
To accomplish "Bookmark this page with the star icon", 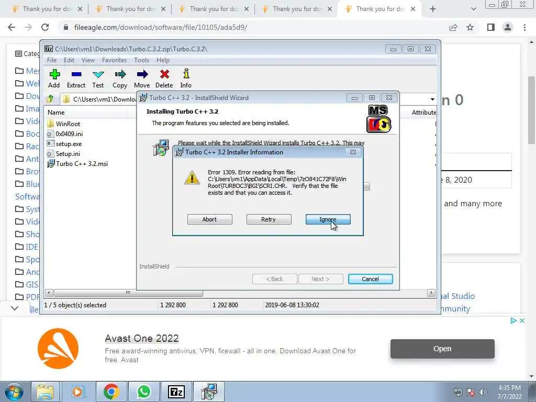I will (470, 27).
